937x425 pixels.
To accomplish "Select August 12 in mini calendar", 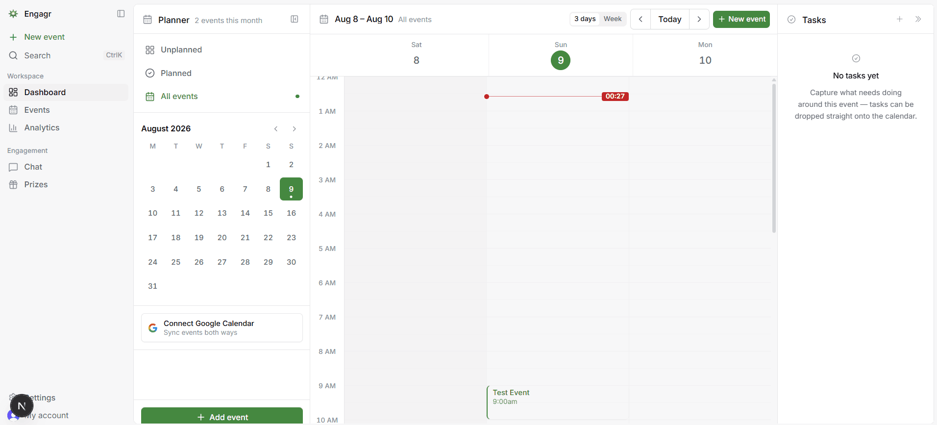I will [199, 213].
